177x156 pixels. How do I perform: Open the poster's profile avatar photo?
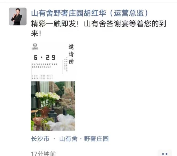[18, 17]
